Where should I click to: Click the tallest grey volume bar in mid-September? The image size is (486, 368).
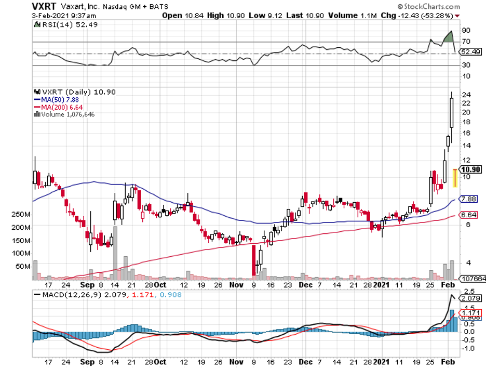115,253
